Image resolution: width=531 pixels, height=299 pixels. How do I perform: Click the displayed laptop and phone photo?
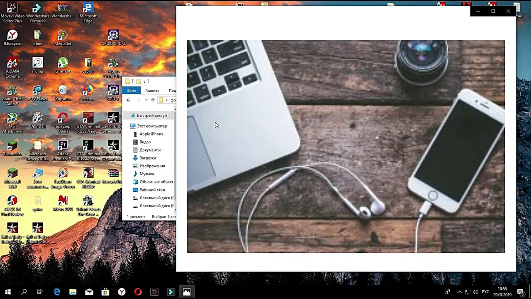(346, 147)
